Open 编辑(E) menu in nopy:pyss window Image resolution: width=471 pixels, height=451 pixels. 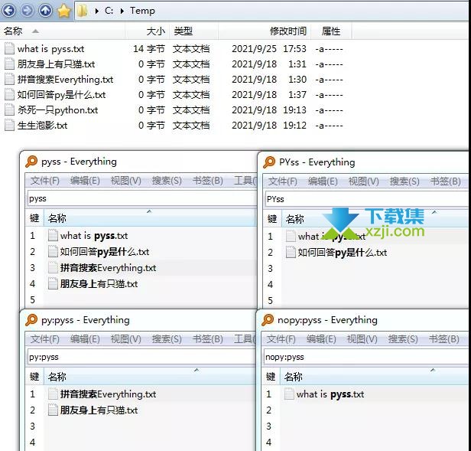click(321, 339)
